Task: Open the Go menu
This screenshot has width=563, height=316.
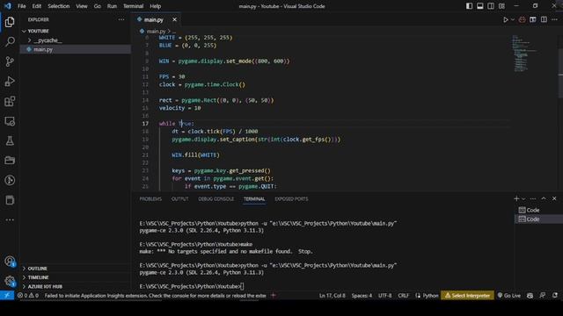Action: coord(98,6)
